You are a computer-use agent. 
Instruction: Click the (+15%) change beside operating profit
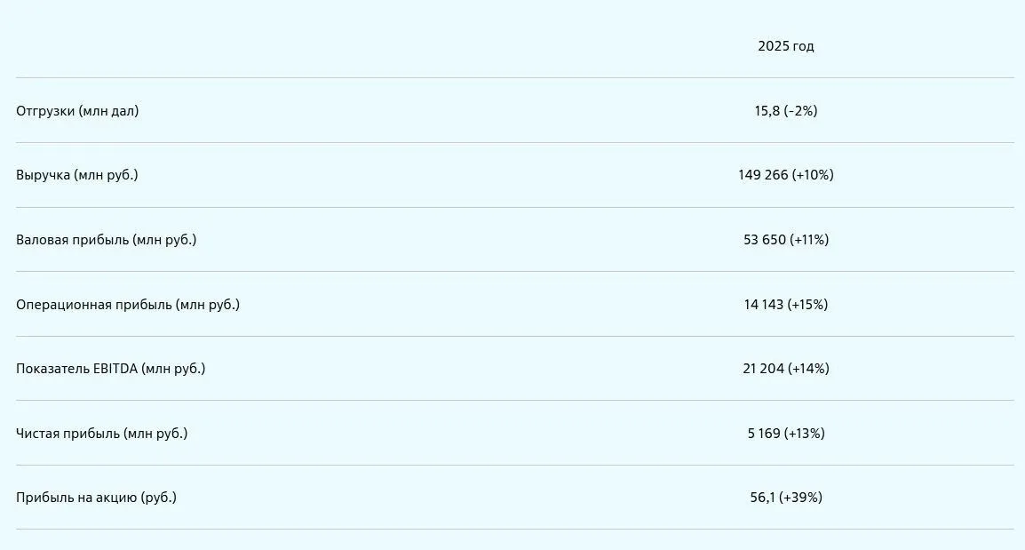pyautogui.click(x=807, y=305)
